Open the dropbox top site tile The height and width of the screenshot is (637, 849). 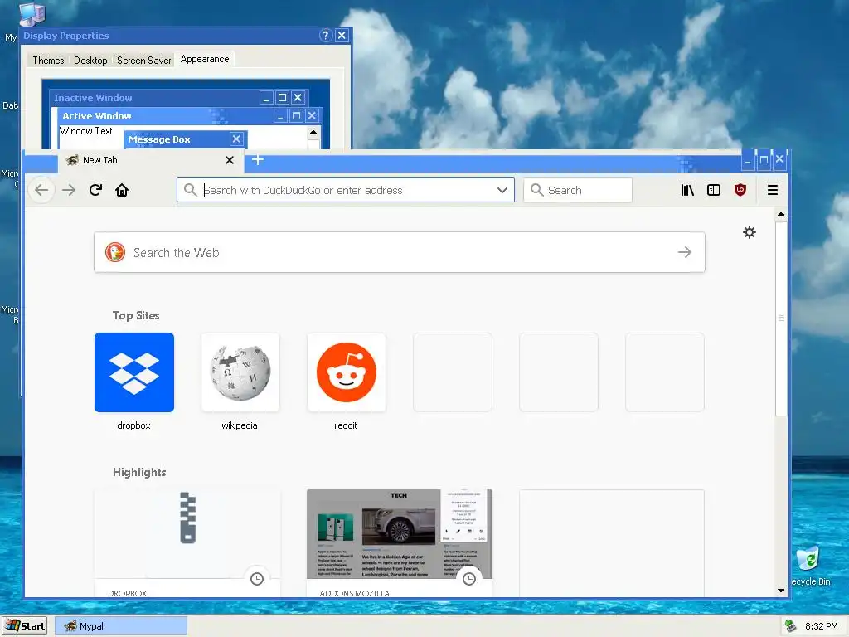pos(134,372)
